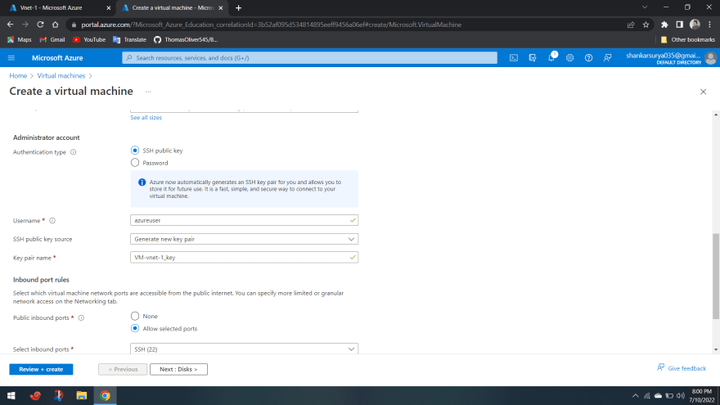The width and height of the screenshot is (720, 405).
Task: Open the Gmail bookmark
Action: click(x=52, y=40)
